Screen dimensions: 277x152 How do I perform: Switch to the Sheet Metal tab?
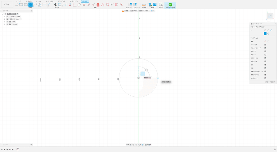(x=50, y=1)
